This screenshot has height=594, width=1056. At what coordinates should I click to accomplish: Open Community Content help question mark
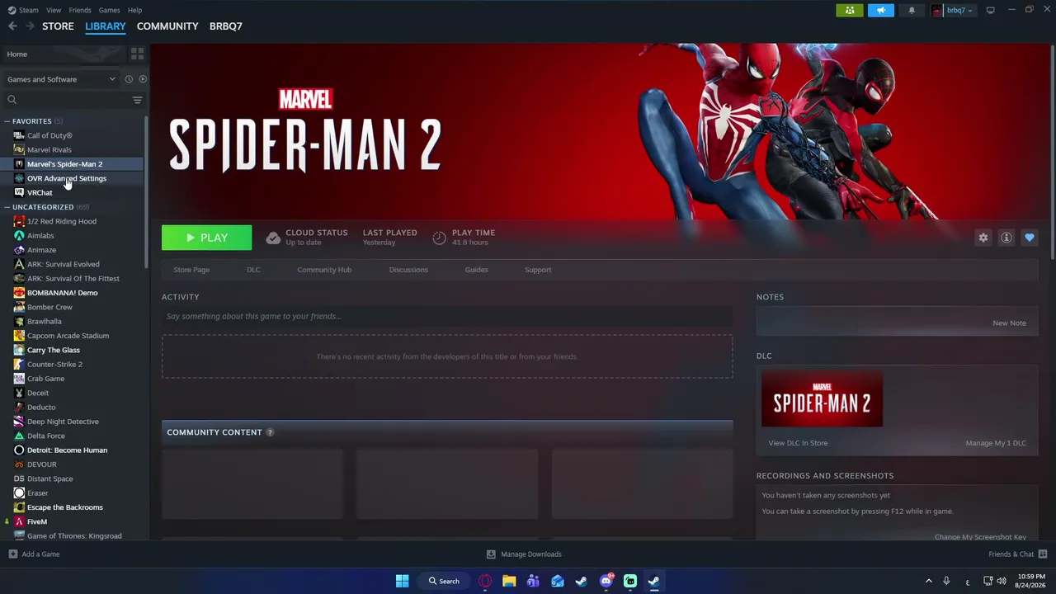point(270,432)
